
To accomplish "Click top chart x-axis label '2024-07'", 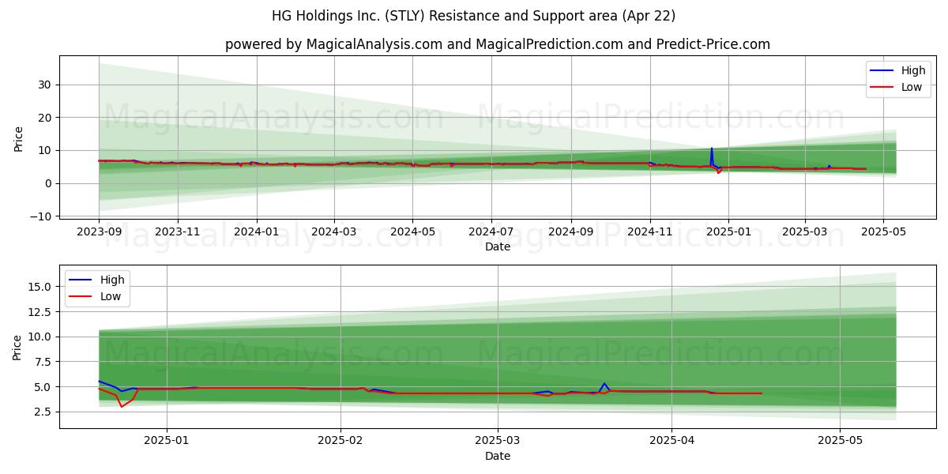I will [491, 233].
